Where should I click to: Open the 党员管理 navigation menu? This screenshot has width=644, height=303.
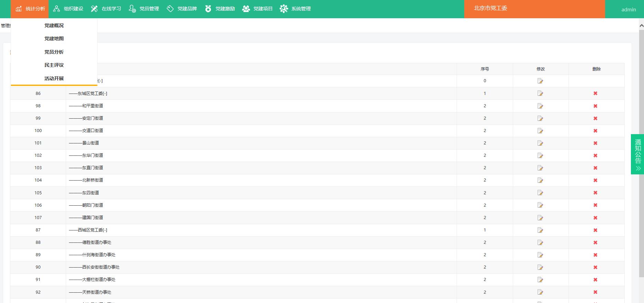tap(144, 9)
